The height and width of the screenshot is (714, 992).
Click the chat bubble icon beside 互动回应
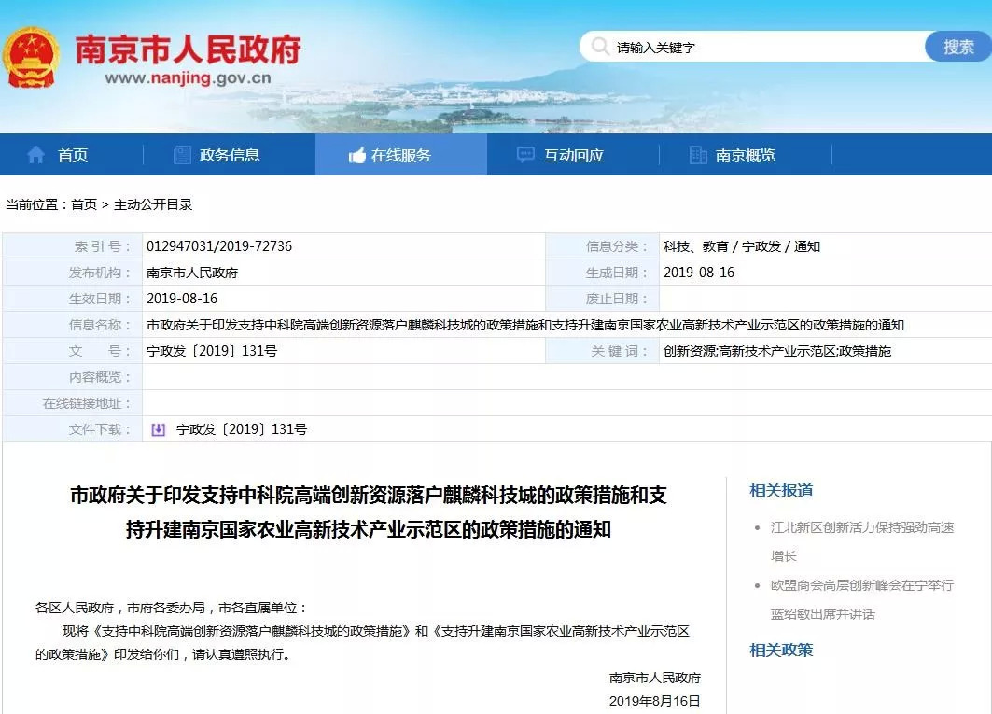(526, 155)
